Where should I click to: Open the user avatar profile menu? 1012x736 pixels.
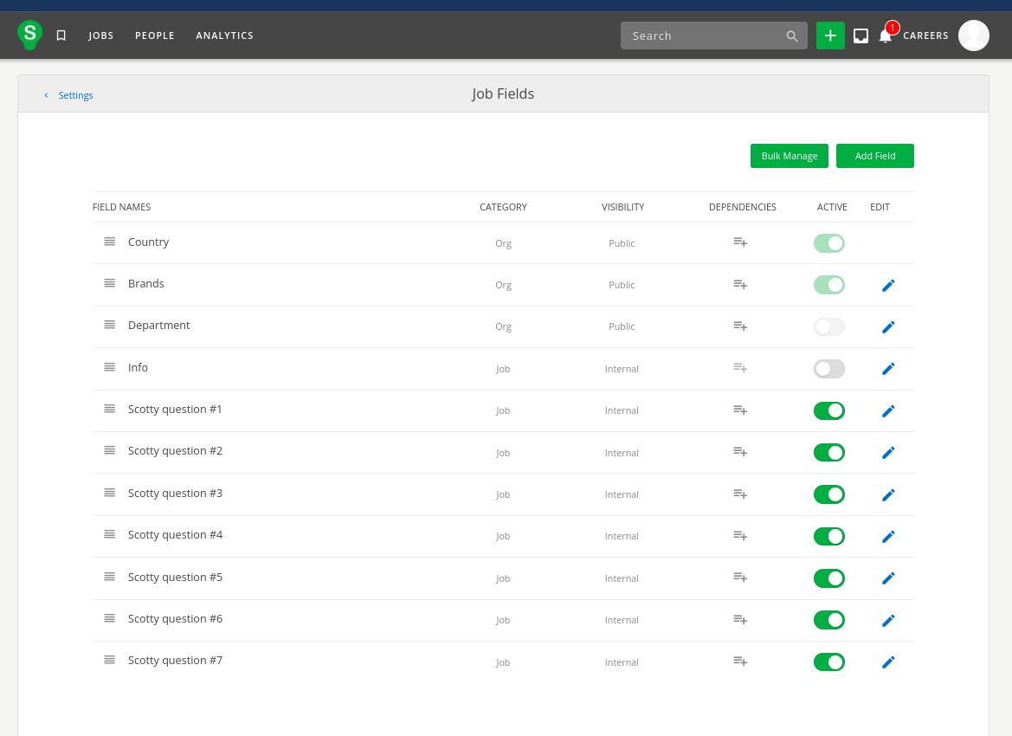[973, 36]
